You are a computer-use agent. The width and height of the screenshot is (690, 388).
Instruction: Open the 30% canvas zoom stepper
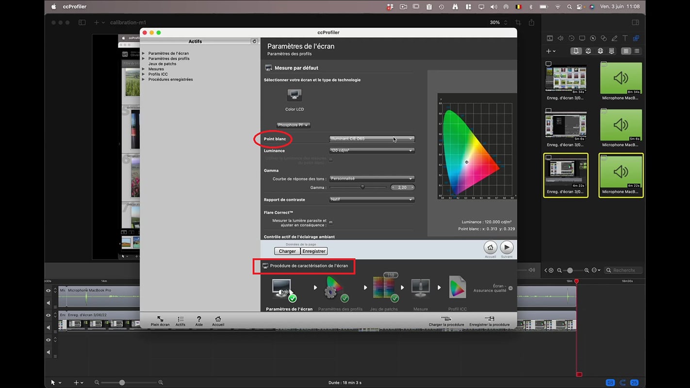click(x=506, y=22)
